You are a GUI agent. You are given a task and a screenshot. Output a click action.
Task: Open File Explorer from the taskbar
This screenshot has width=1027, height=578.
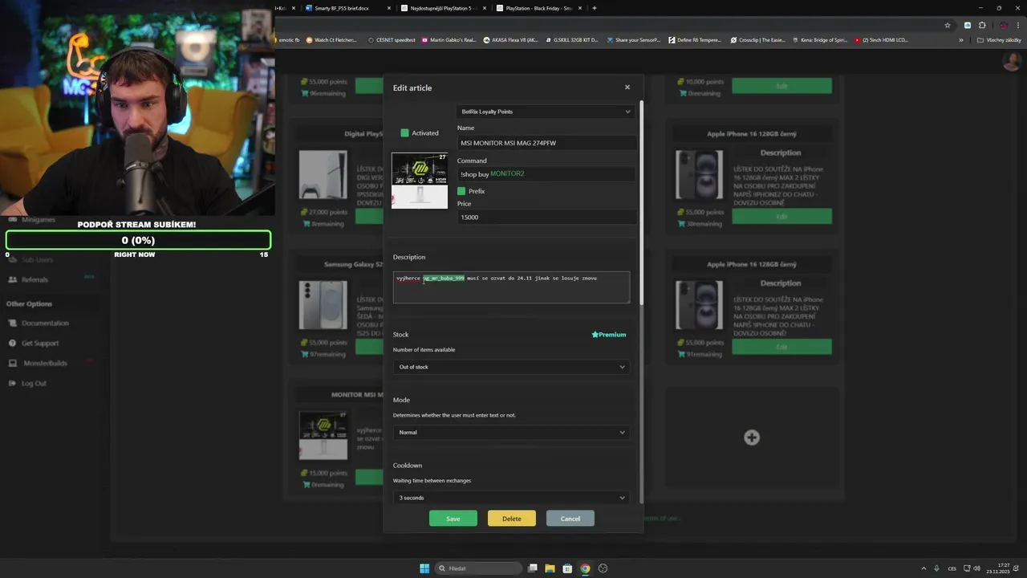(x=550, y=568)
